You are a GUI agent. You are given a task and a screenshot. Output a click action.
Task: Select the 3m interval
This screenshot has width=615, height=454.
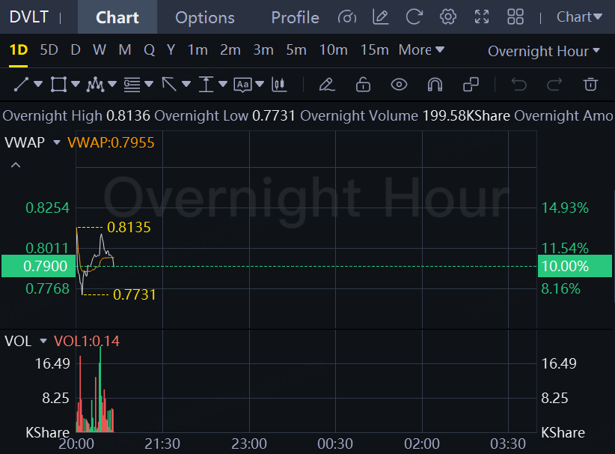click(263, 50)
